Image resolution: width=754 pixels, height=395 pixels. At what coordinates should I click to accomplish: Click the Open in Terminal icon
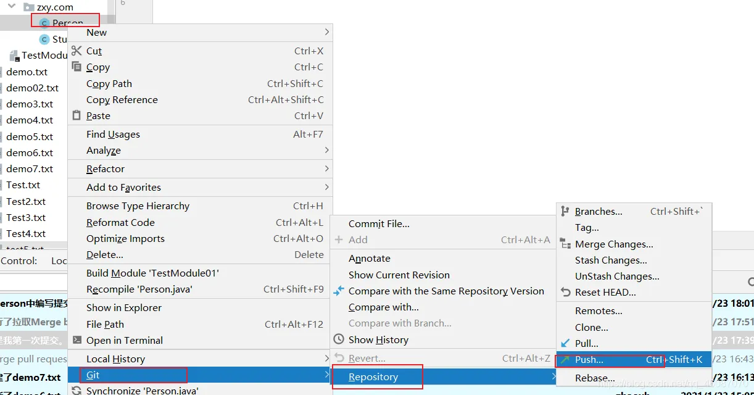coord(77,340)
